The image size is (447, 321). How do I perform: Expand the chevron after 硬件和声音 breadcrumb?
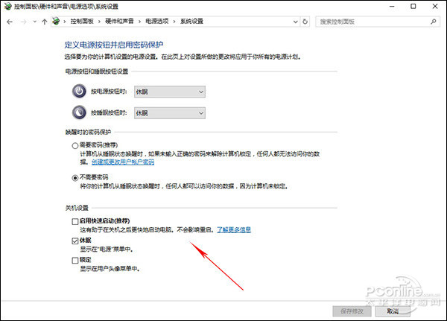(139, 22)
